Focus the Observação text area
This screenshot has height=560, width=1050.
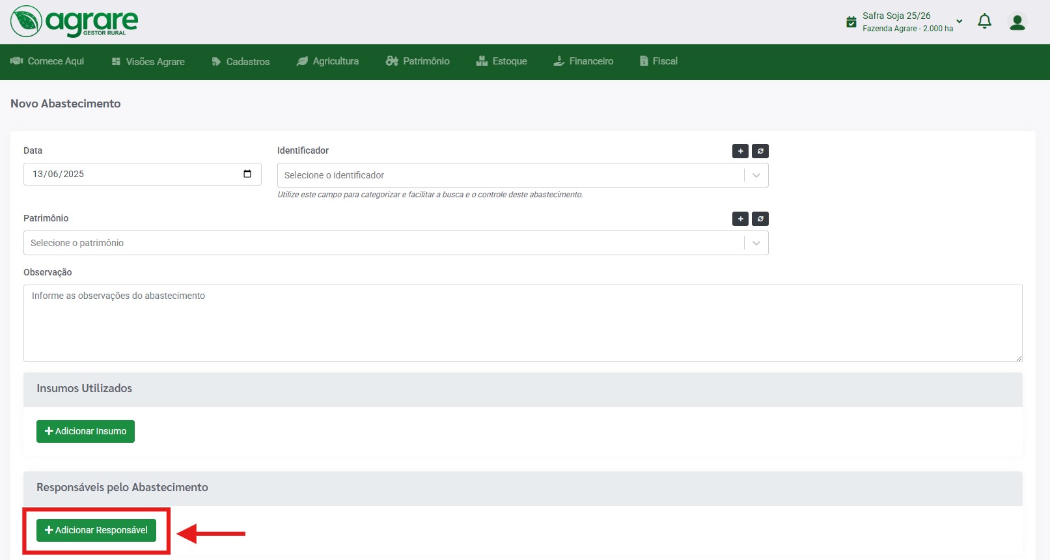(522, 323)
